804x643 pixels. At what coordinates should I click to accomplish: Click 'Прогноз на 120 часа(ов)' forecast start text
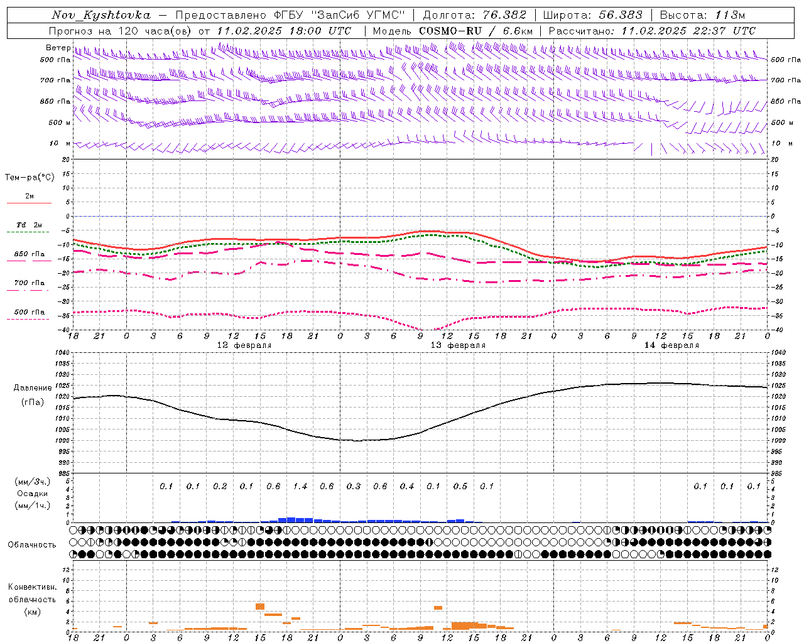pyautogui.click(x=121, y=31)
